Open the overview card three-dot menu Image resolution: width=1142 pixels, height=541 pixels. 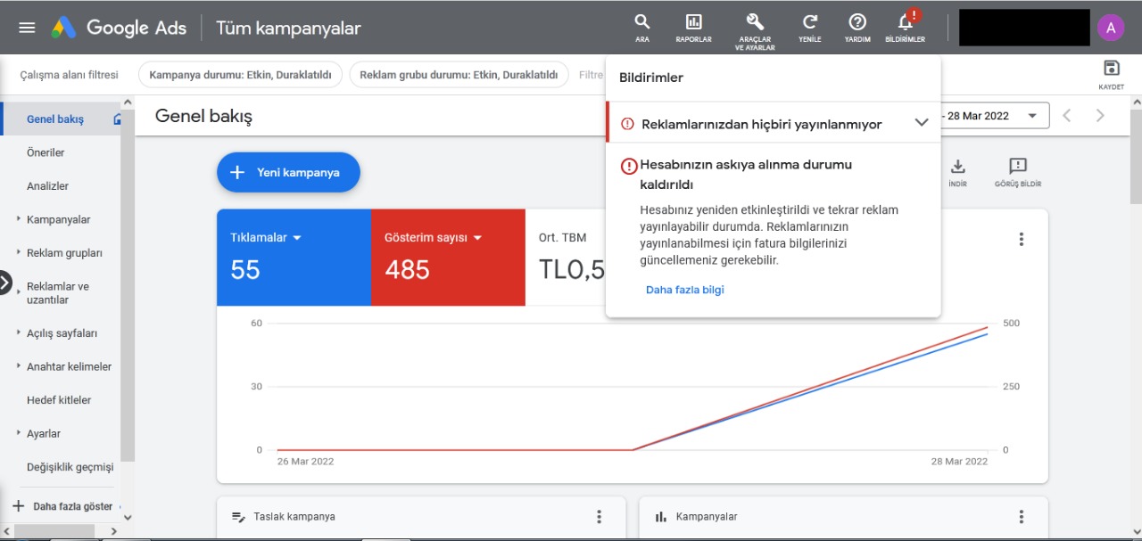pyautogui.click(x=1022, y=239)
